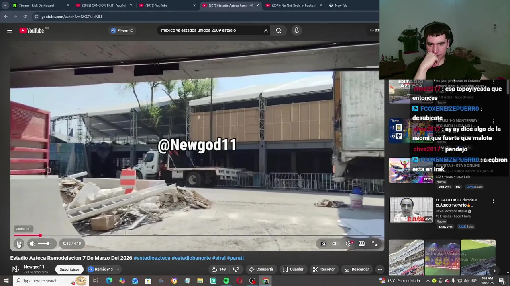Dislike the video
The image size is (510, 286).
coord(236,269)
